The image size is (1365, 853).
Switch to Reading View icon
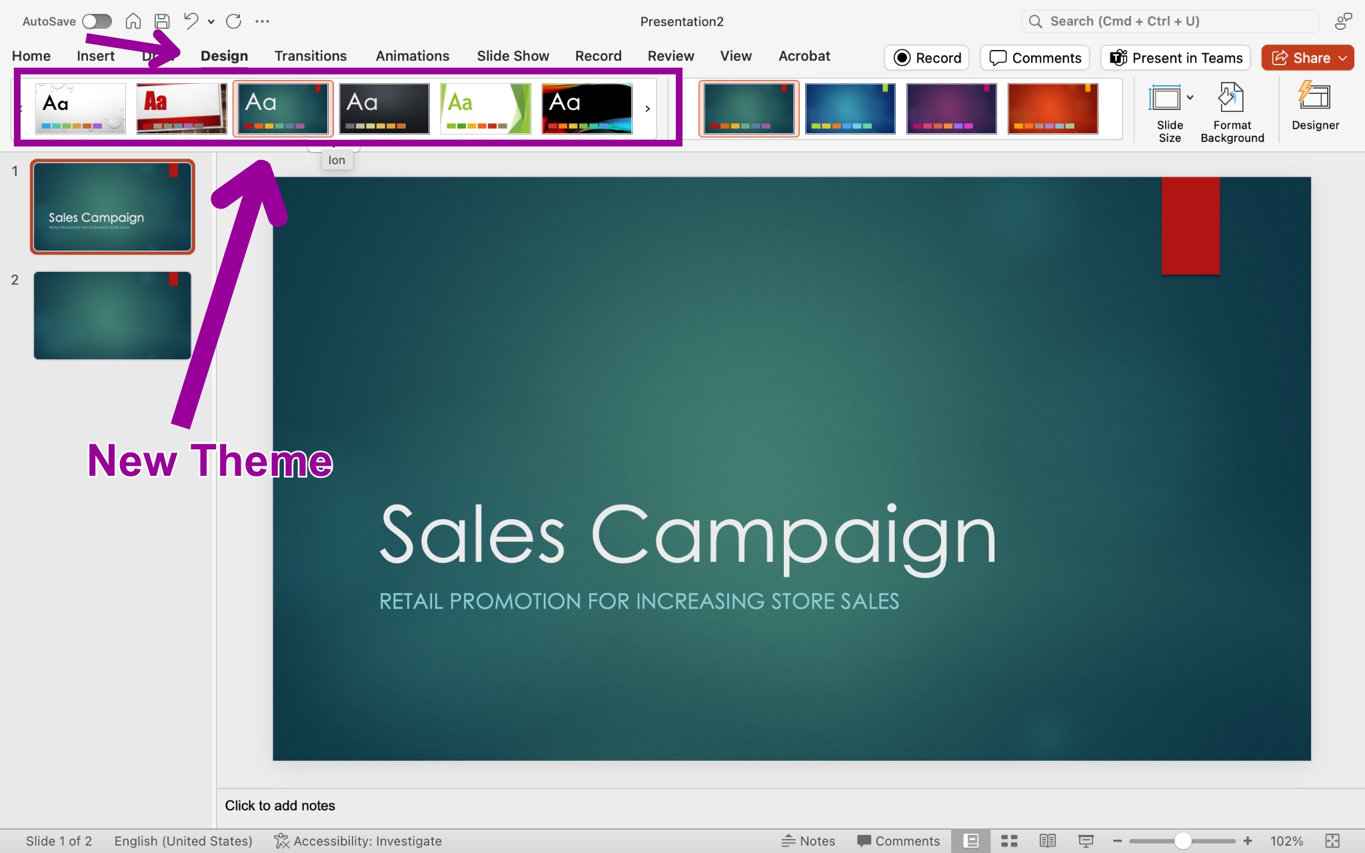[x=1047, y=841]
